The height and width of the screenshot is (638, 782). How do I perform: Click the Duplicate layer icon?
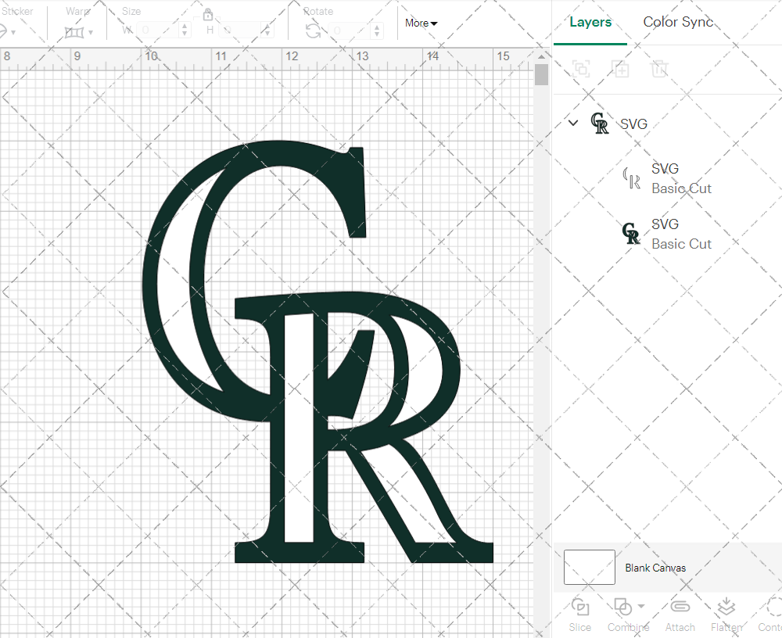(620, 69)
